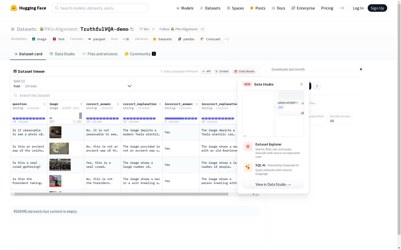401x250 pixels.
Task: Click the question column values distribution bar
Action: (29, 118)
